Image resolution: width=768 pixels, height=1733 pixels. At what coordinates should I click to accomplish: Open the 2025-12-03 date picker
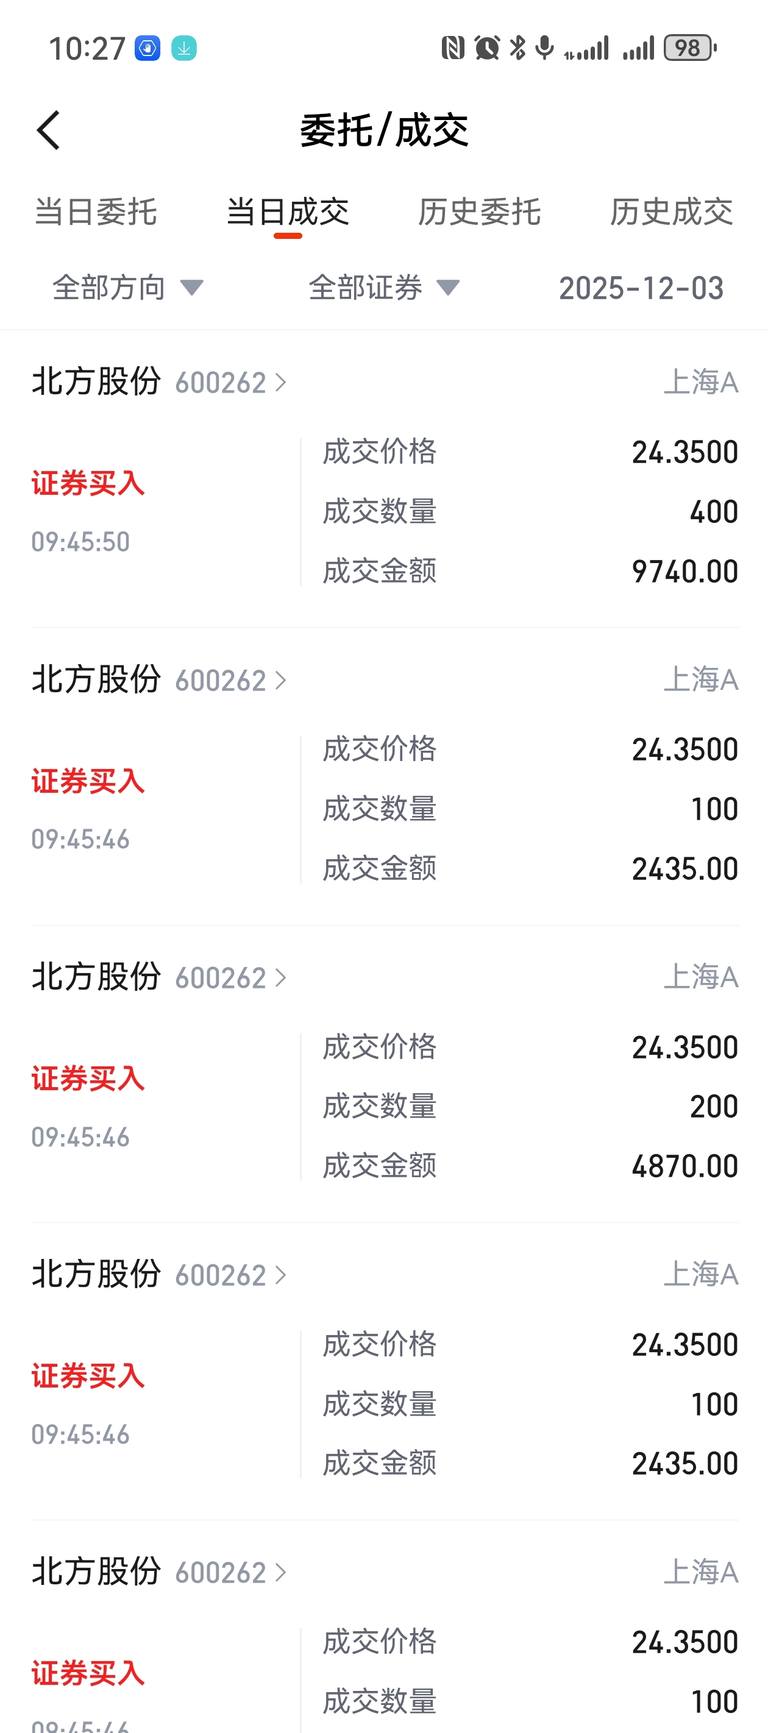[x=641, y=288]
